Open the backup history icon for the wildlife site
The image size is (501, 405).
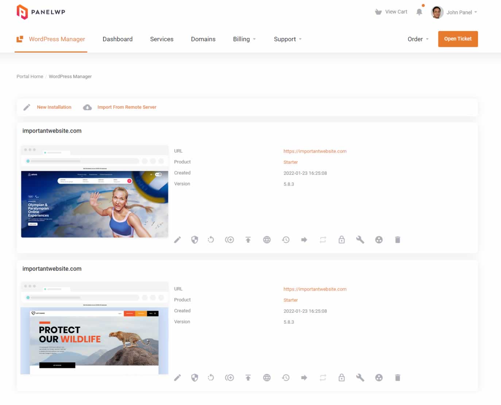286,377
